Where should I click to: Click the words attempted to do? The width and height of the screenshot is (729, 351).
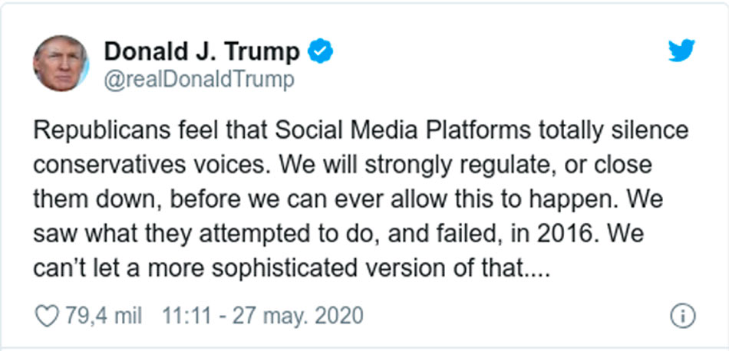(292, 235)
